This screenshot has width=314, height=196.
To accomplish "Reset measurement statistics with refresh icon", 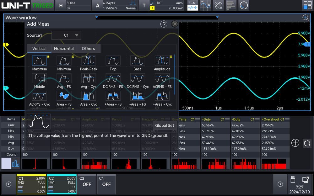I will coord(307,143).
